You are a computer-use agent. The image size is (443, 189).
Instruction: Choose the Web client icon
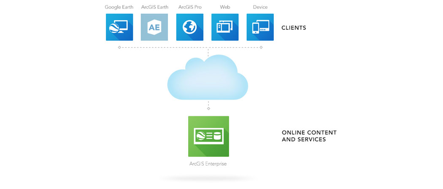[225, 27]
